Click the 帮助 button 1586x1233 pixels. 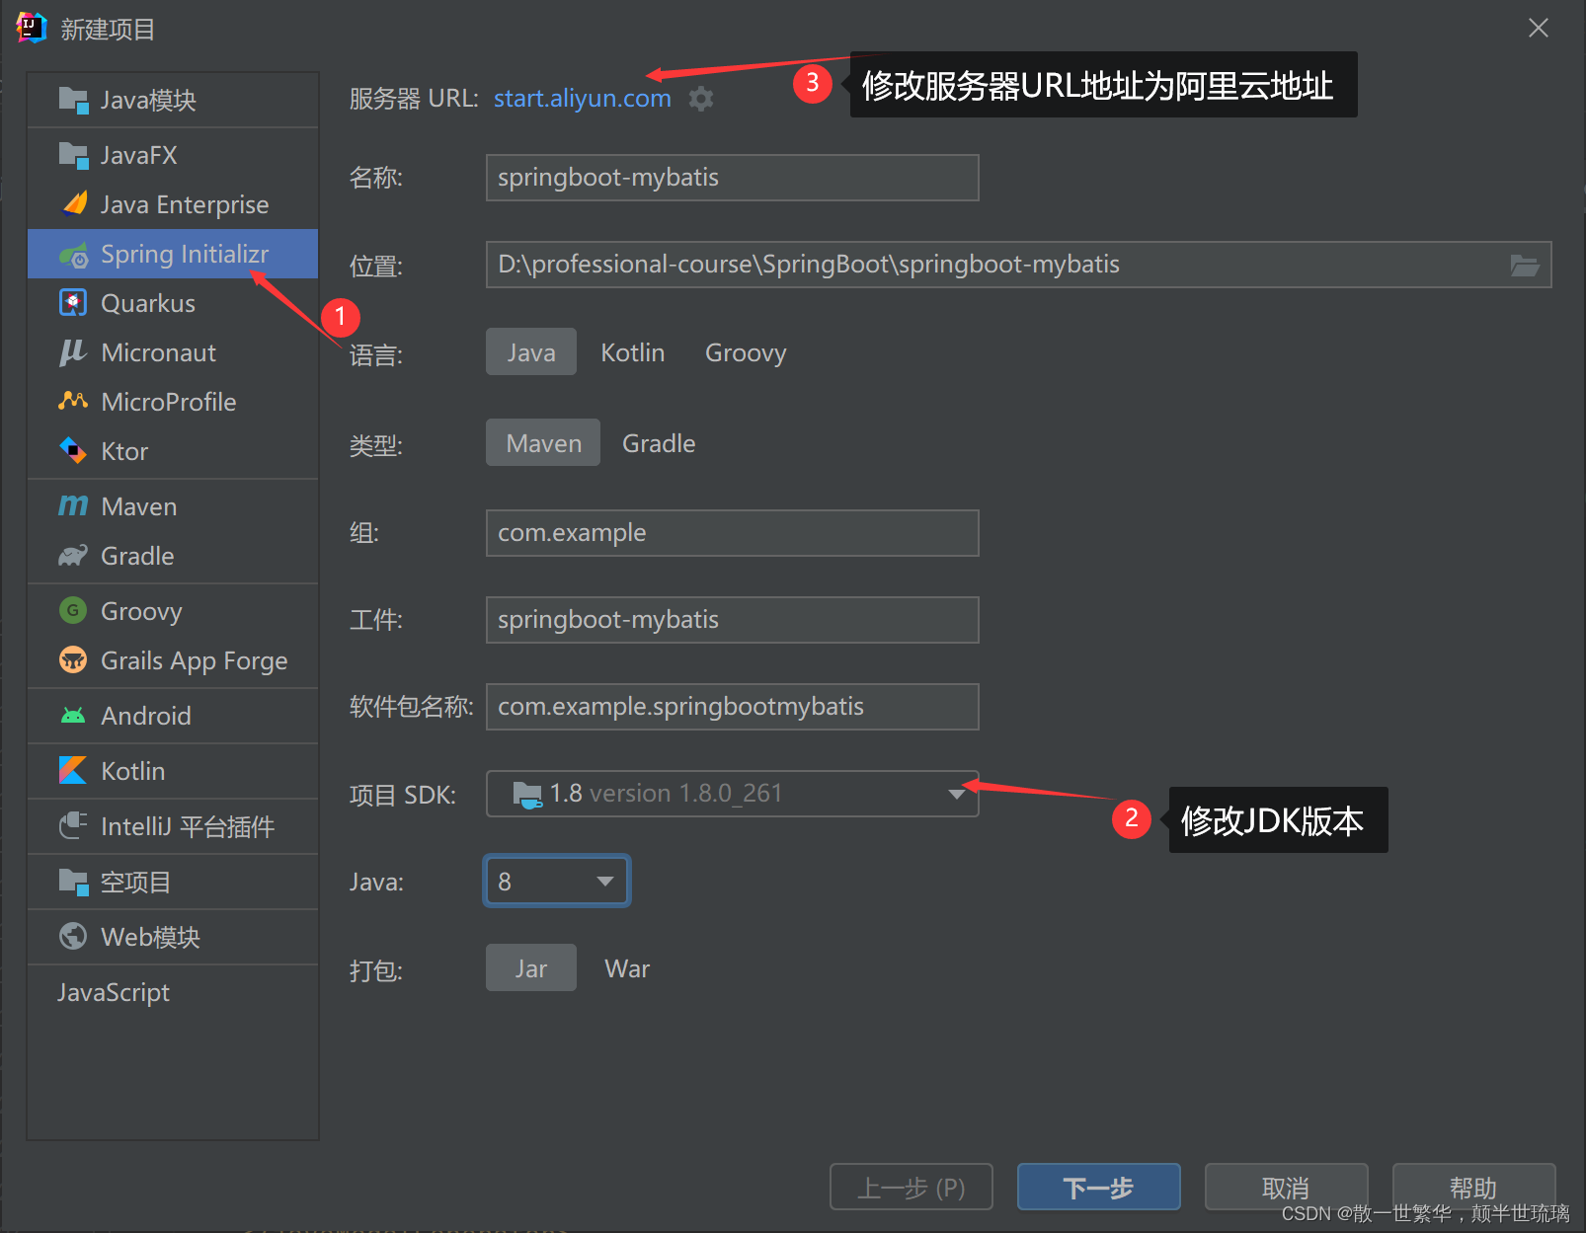(1473, 1187)
